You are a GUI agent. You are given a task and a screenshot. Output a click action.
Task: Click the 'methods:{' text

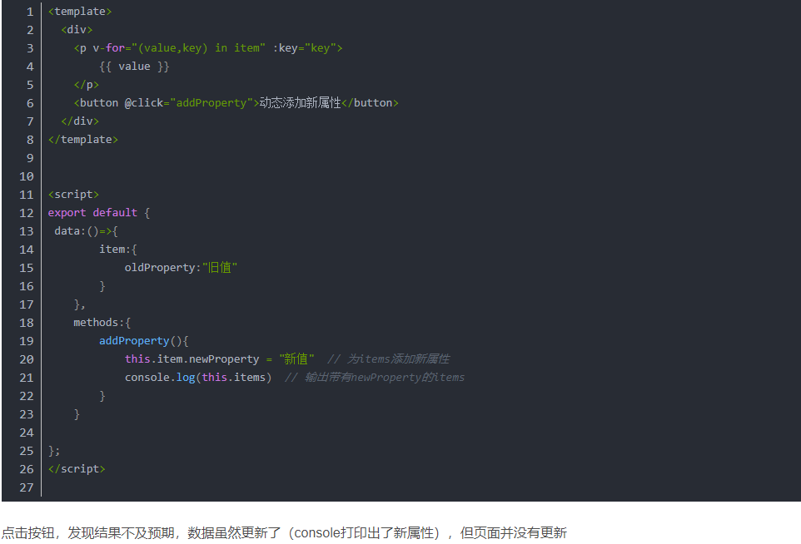[x=102, y=323]
